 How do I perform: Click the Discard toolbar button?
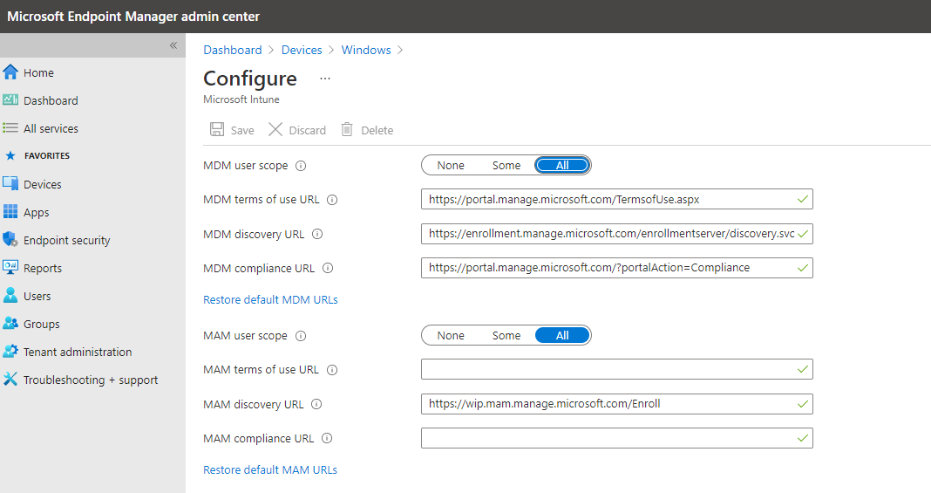point(297,130)
